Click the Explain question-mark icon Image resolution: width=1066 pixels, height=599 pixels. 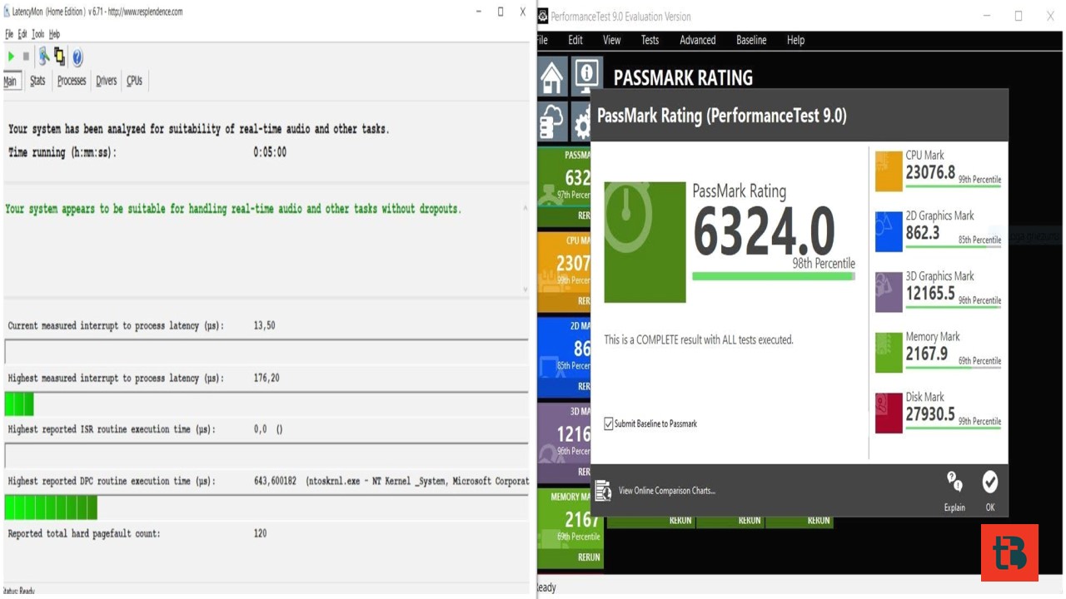tap(954, 482)
